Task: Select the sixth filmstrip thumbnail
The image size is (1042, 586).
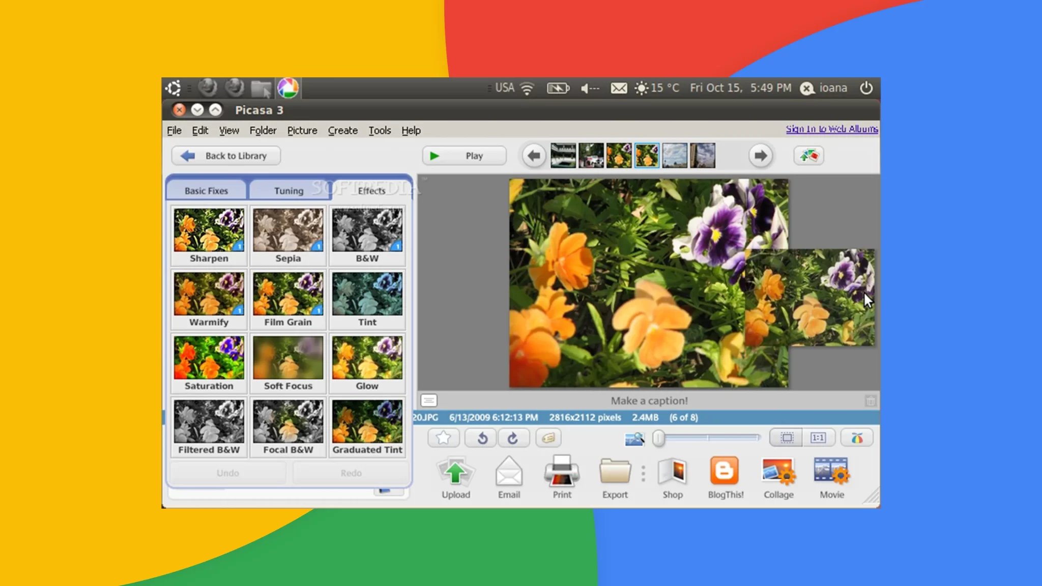Action: [703, 156]
